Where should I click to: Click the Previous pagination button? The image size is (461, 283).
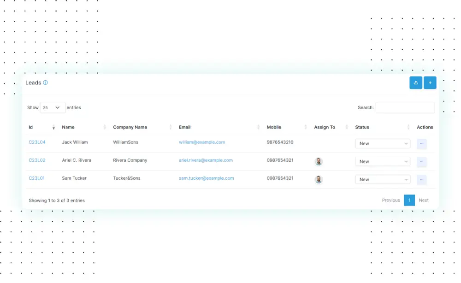tap(390, 200)
